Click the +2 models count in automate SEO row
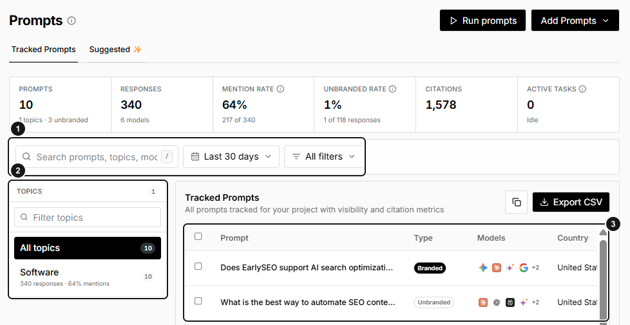 coord(535,302)
